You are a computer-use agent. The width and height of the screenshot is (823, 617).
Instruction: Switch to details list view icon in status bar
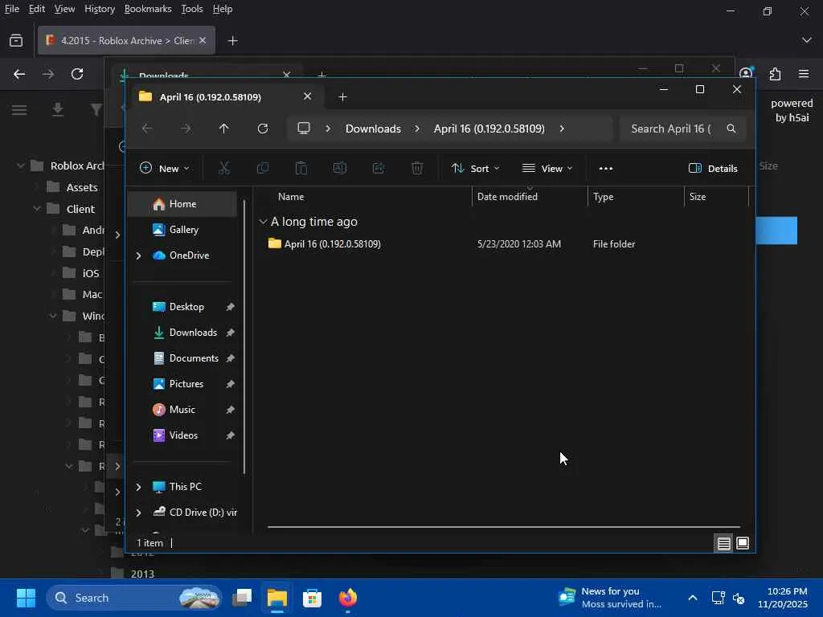[x=724, y=543]
